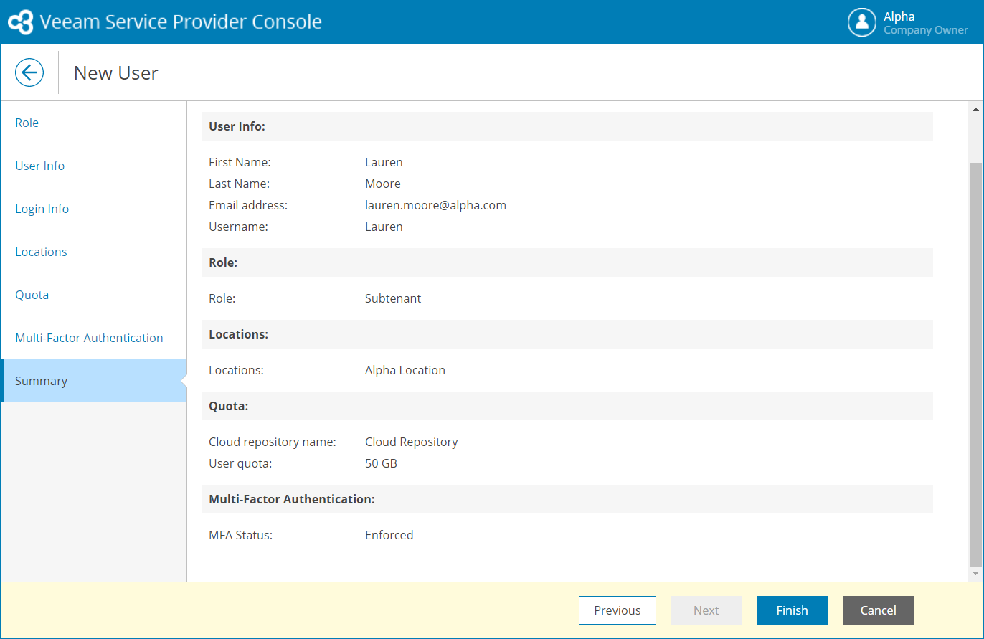Screen dimensions: 984x639
Task: Click the User quota label
Action: pyautogui.click(x=241, y=463)
